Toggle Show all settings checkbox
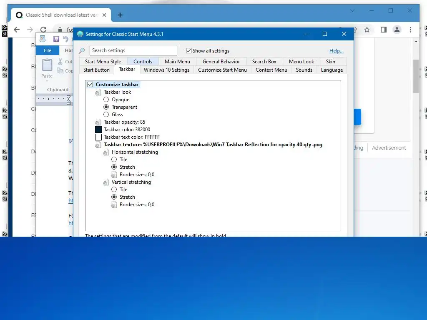The height and width of the screenshot is (320, 427). (188, 50)
